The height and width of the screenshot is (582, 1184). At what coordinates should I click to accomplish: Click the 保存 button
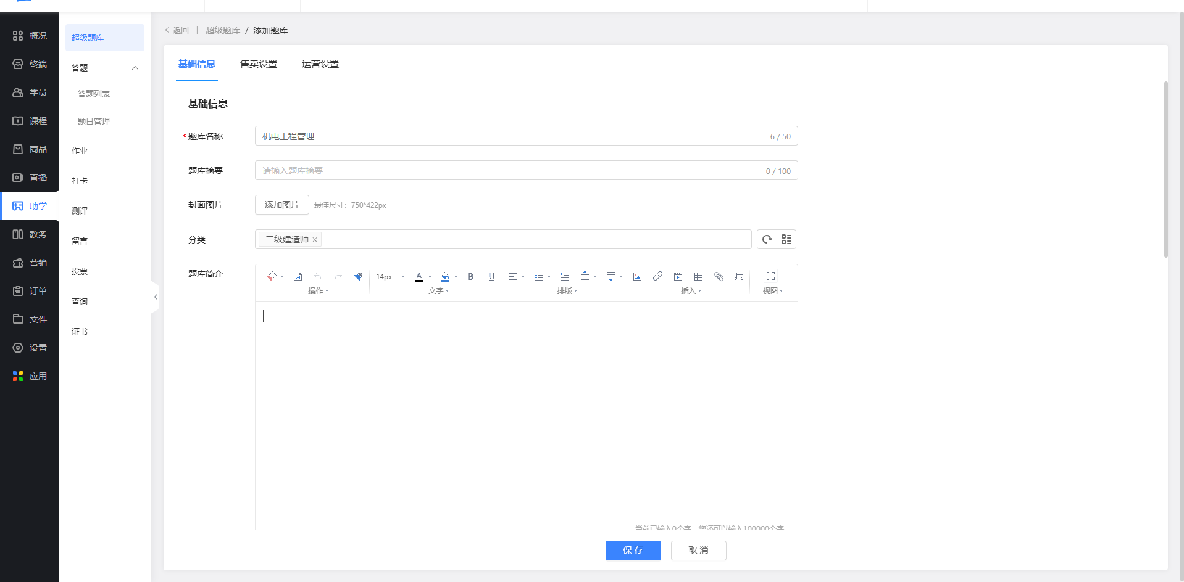coord(633,550)
